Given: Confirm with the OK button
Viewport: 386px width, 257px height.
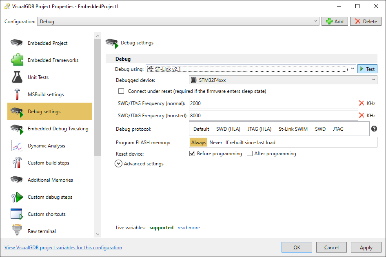Looking at the screenshot, I should (297, 247).
